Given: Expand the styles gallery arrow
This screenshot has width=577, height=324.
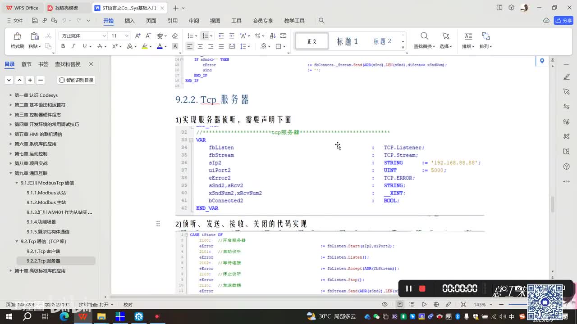Looking at the screenshot, I should [x=403, y=47].
